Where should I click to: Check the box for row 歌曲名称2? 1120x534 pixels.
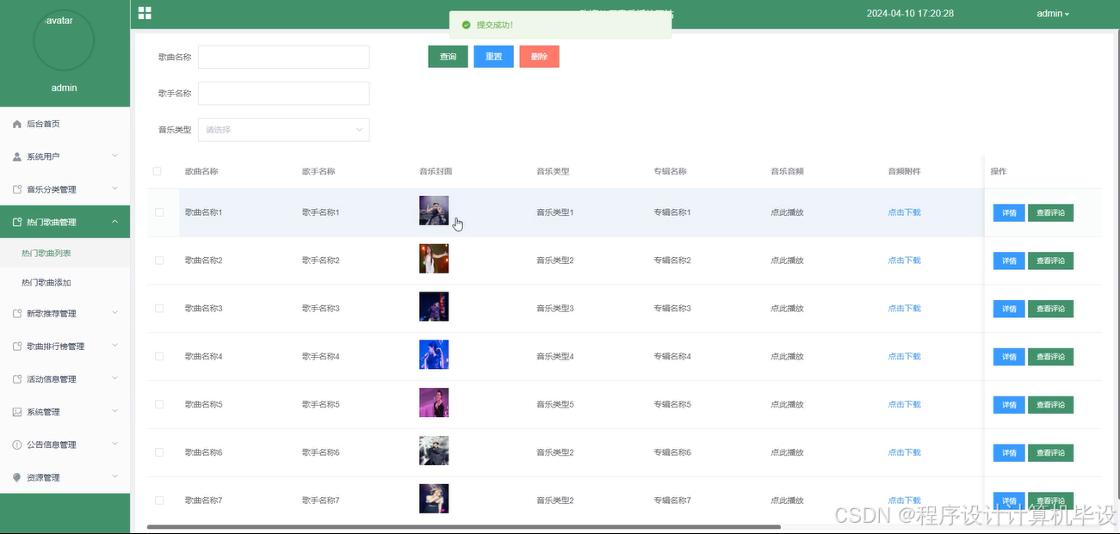pos(159,260)
